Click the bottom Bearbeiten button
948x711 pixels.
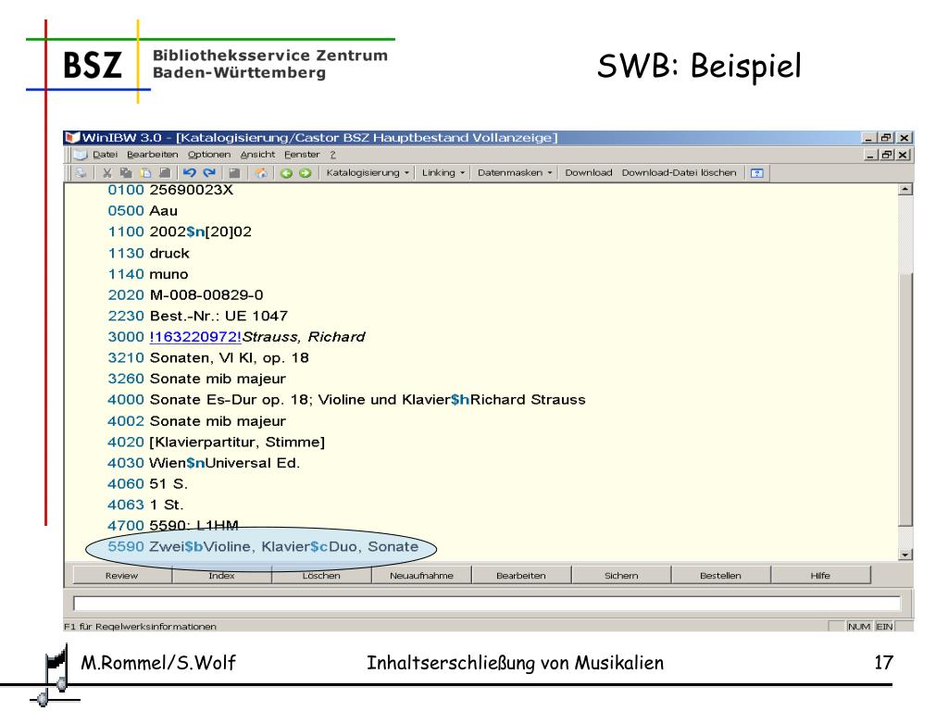coord(520,576)
